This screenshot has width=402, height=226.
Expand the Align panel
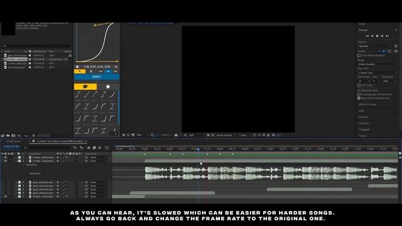362,111
